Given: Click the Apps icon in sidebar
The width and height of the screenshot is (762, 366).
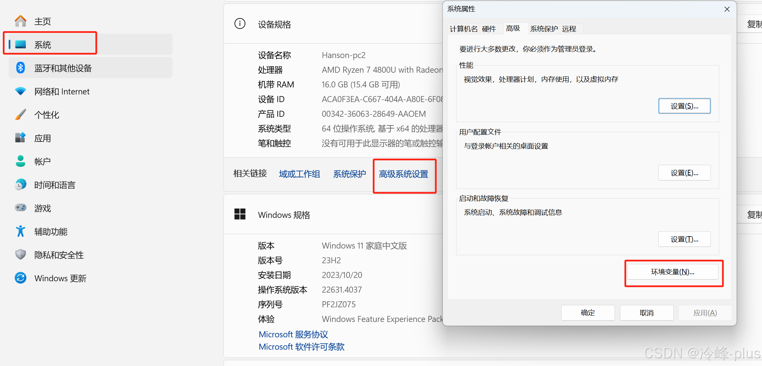Looking at the screenshot, I should 21,138.
